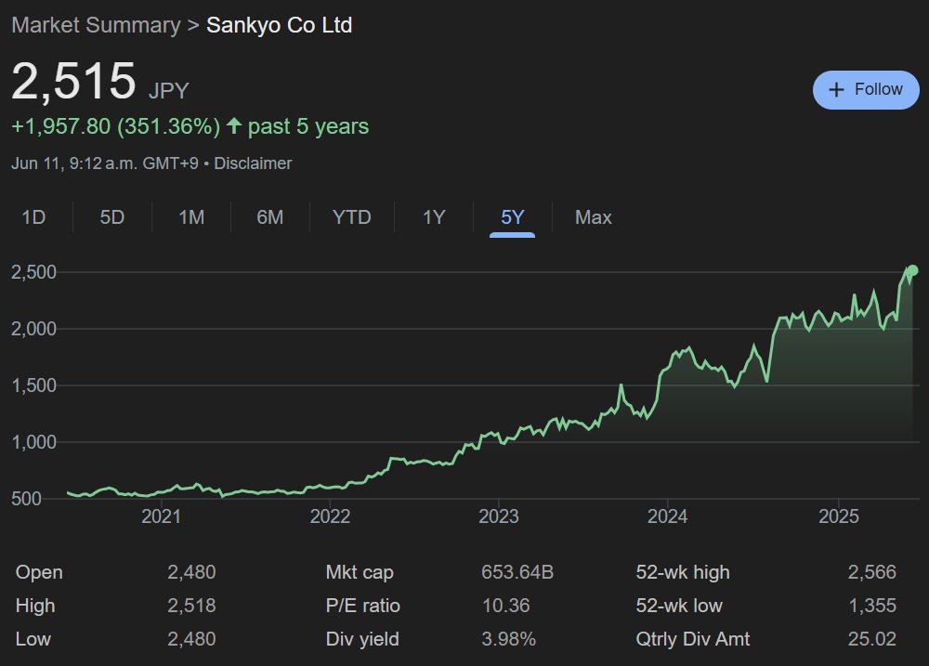
Task: Click the 2,500 y-axis label
Action: [33, 272]
